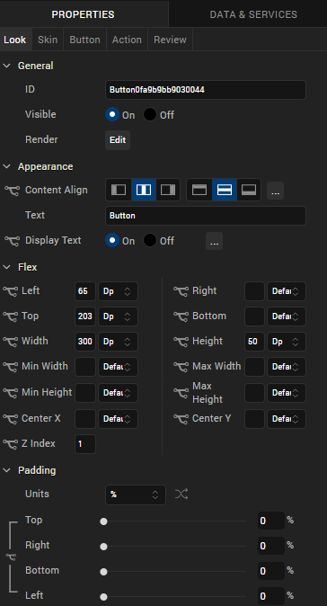This screenshot has height=606, width=327.
Task: Click the Text input field
Action: [x=206, y=216]
